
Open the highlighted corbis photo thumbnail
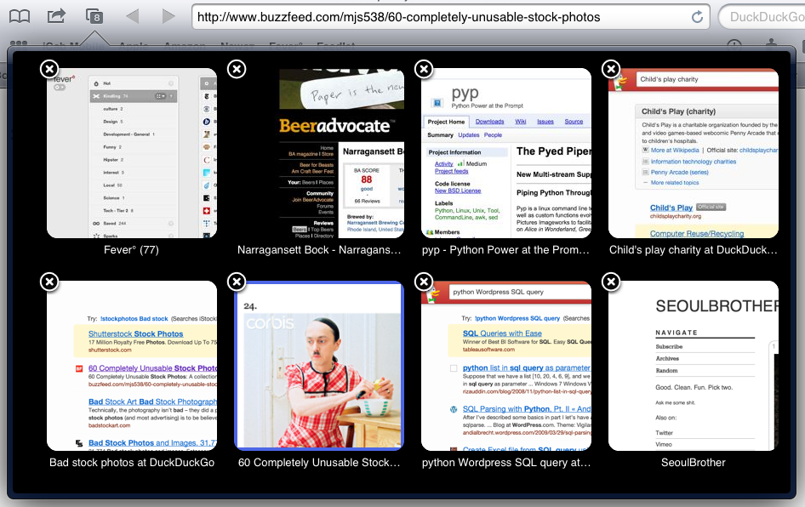(x=319, y=366)
